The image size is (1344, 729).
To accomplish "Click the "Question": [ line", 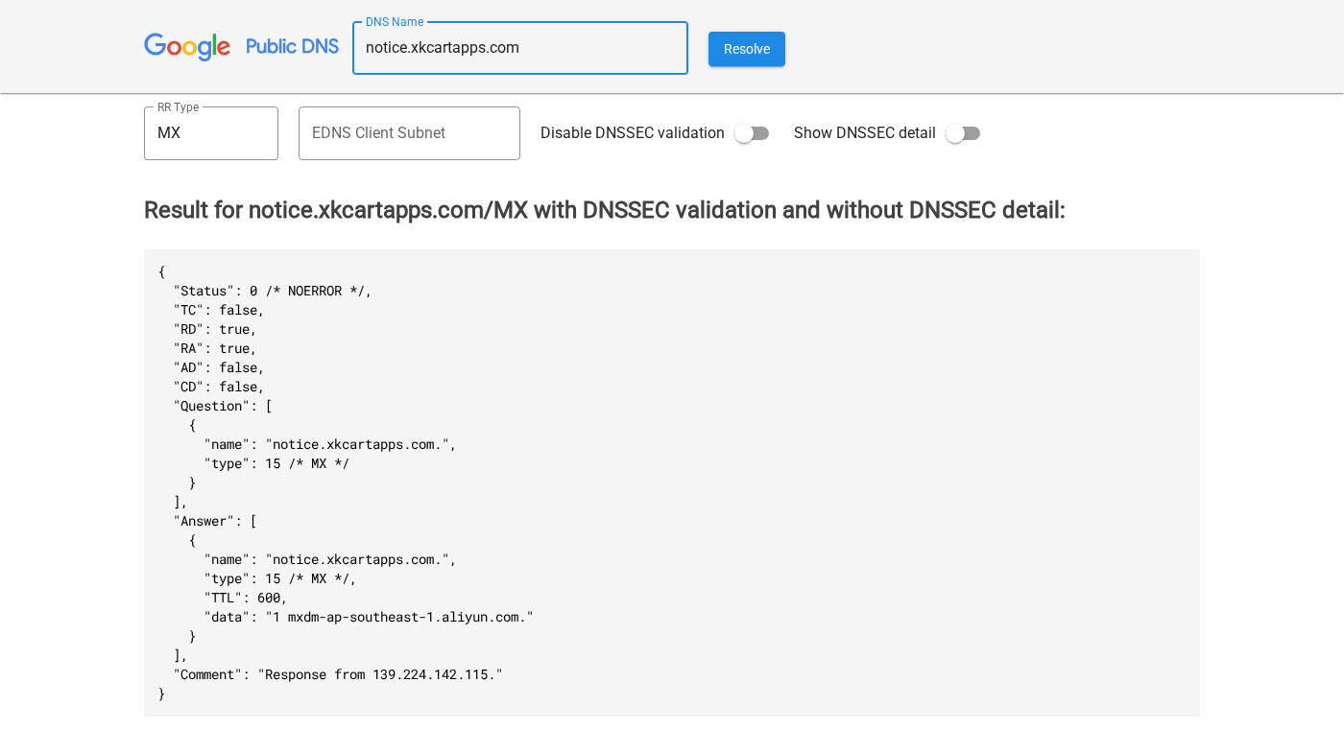I will (x=223, y=406).
